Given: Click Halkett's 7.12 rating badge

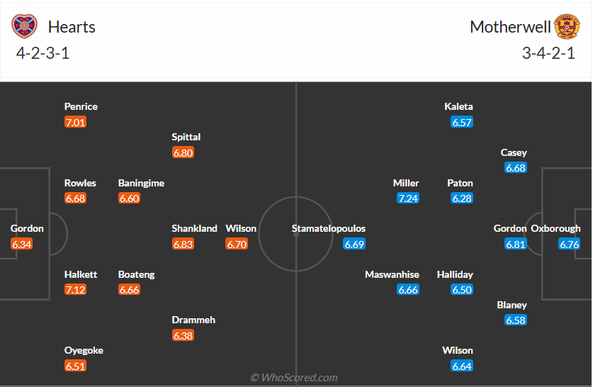Looking at the screenshot, I should [x=75, y=290].
